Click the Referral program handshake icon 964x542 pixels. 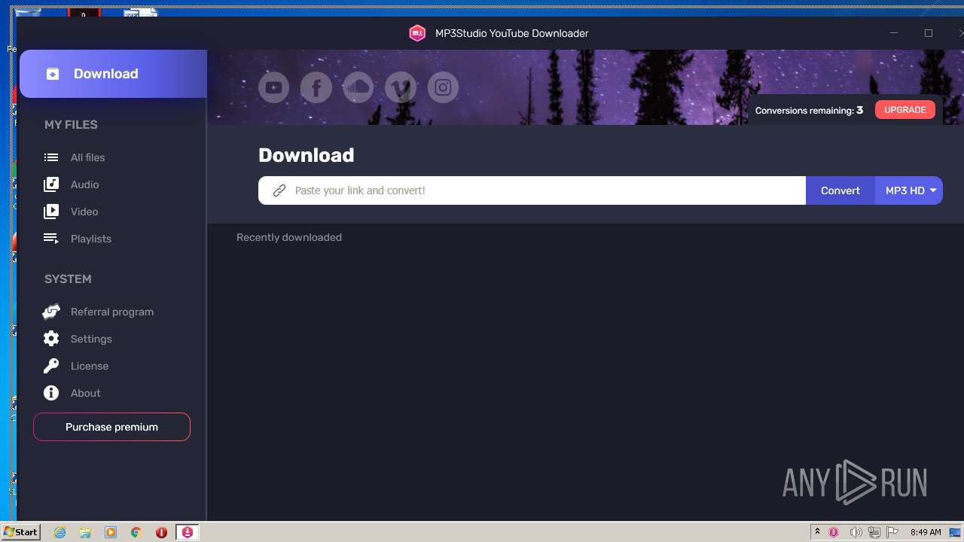pos(51,312)
